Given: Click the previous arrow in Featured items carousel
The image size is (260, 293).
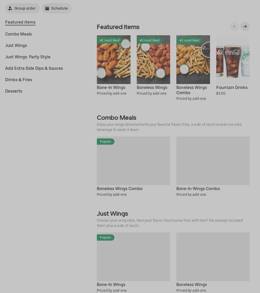Looking at the screenshot, I should (x=234, y=26).
